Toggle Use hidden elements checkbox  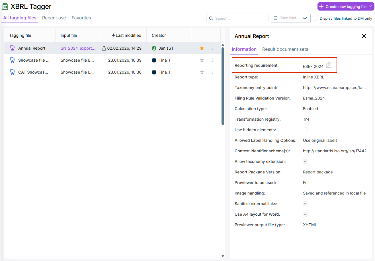[305, 130]
